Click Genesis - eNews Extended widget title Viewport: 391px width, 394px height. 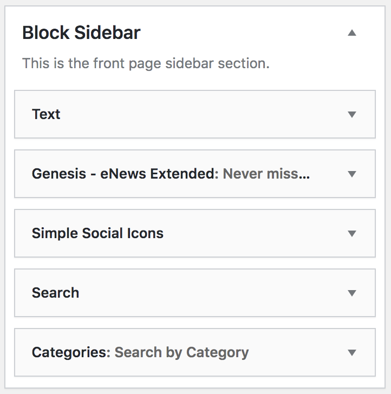click(x=123, y=174)
